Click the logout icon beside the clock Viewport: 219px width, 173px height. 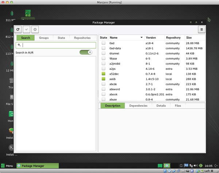pos(216,166)
